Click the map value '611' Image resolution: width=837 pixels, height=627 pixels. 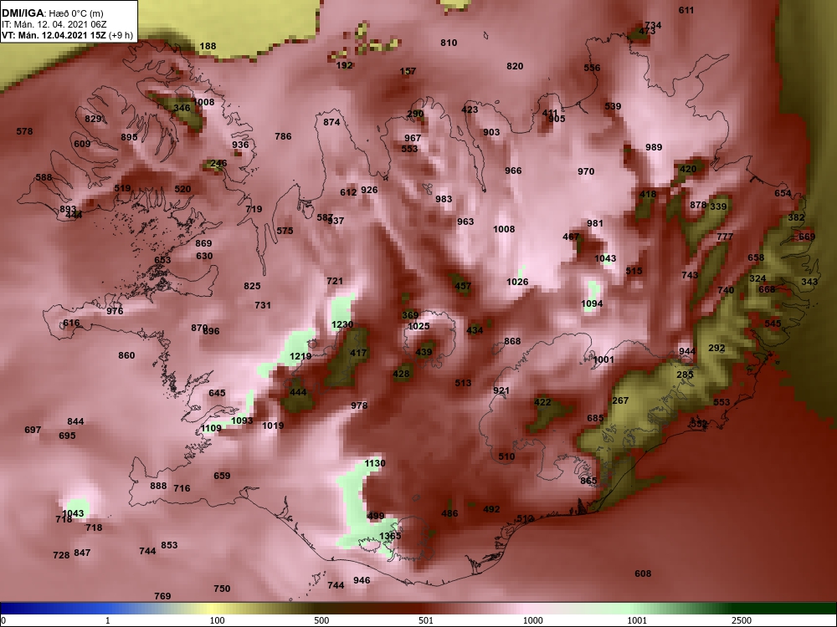click(686, 10)
